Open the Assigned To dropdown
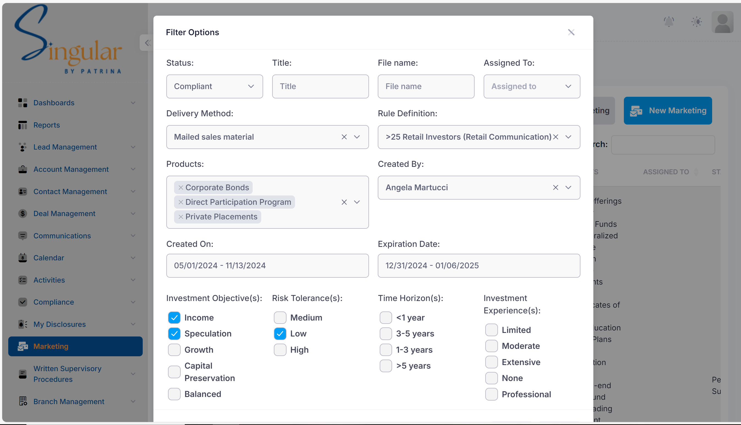 coord(532,86)
